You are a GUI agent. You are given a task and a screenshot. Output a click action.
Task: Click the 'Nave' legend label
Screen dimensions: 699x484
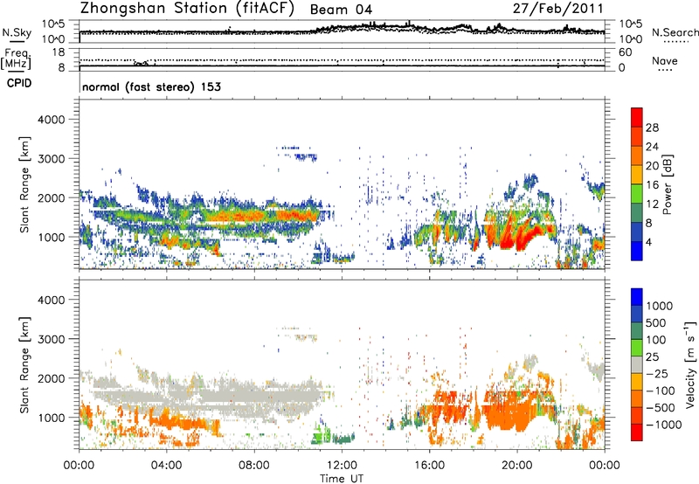pyautogui.click(x=665, y=60)
